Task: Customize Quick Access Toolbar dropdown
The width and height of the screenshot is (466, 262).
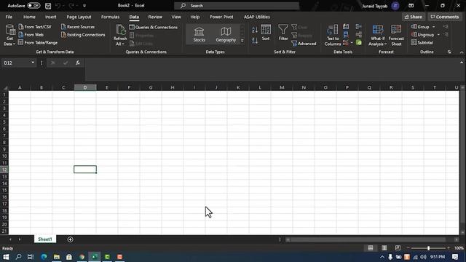Action: click(84, 6)
